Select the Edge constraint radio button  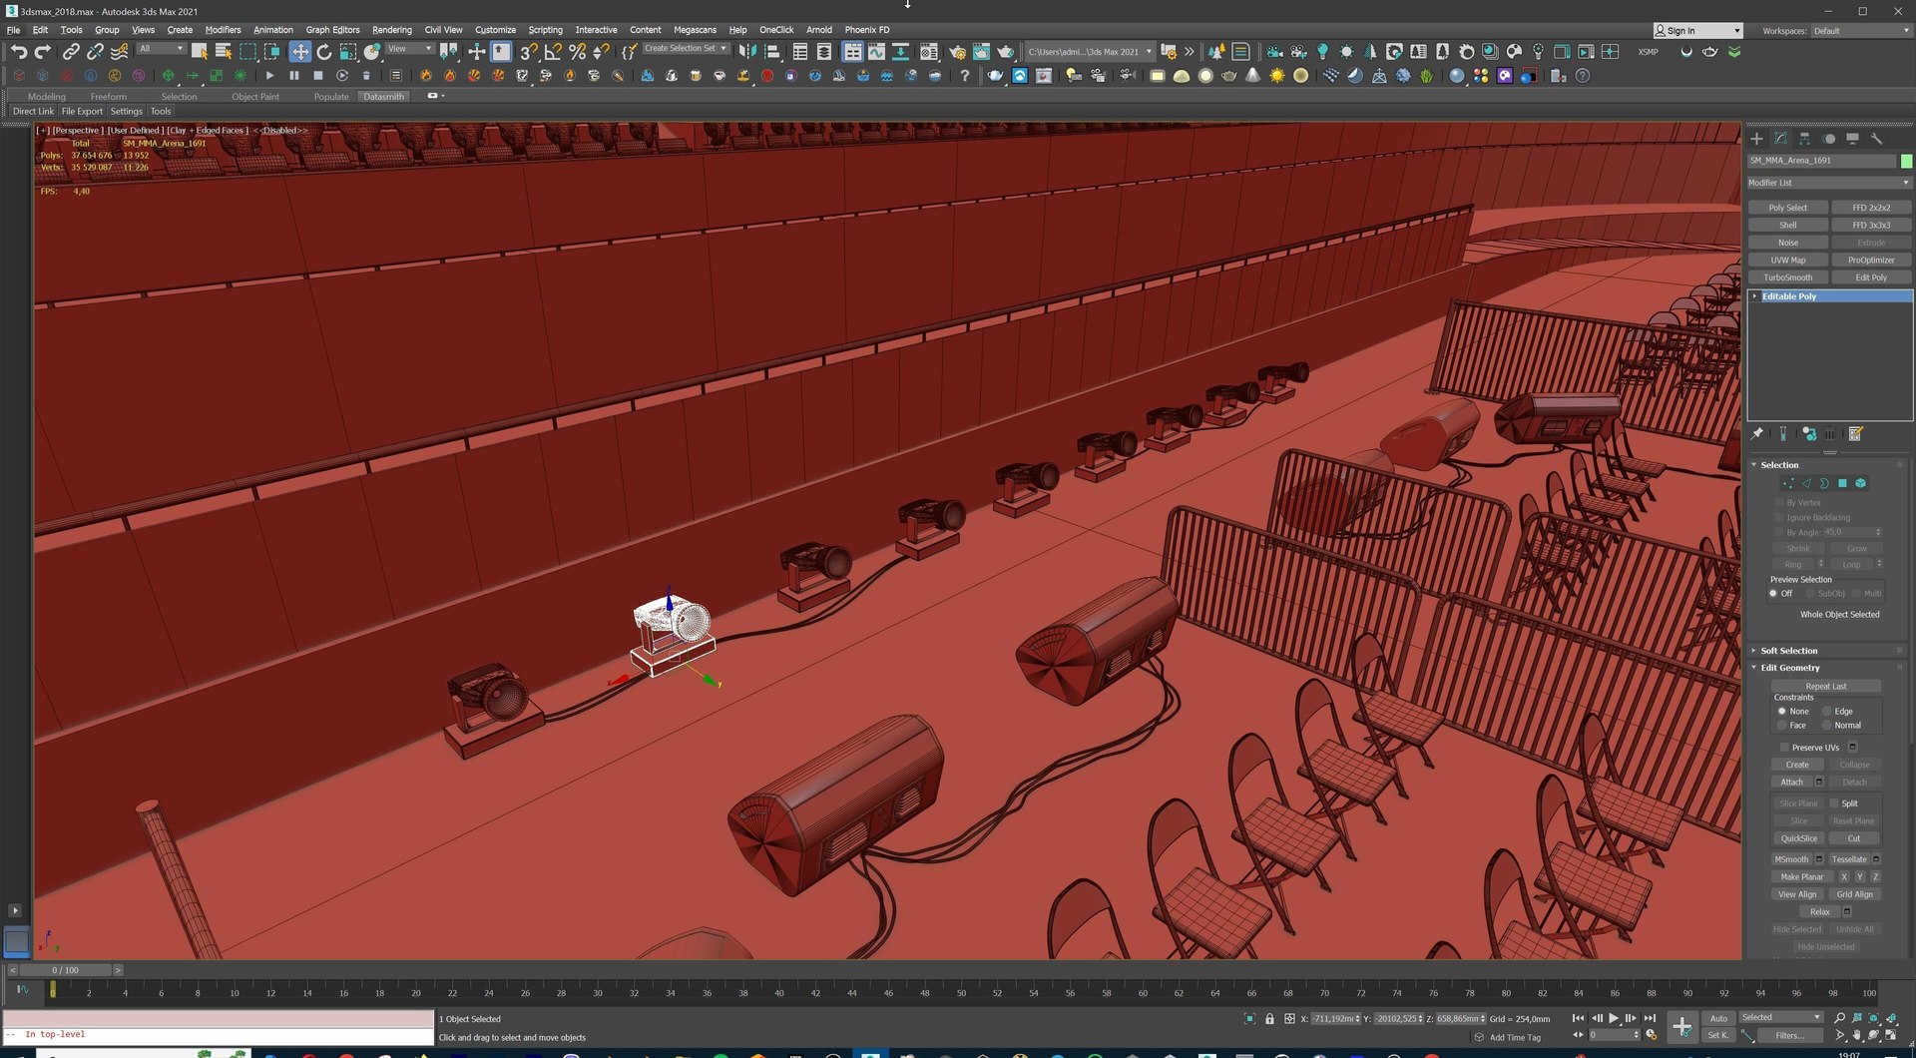(x=1826, y=712)
